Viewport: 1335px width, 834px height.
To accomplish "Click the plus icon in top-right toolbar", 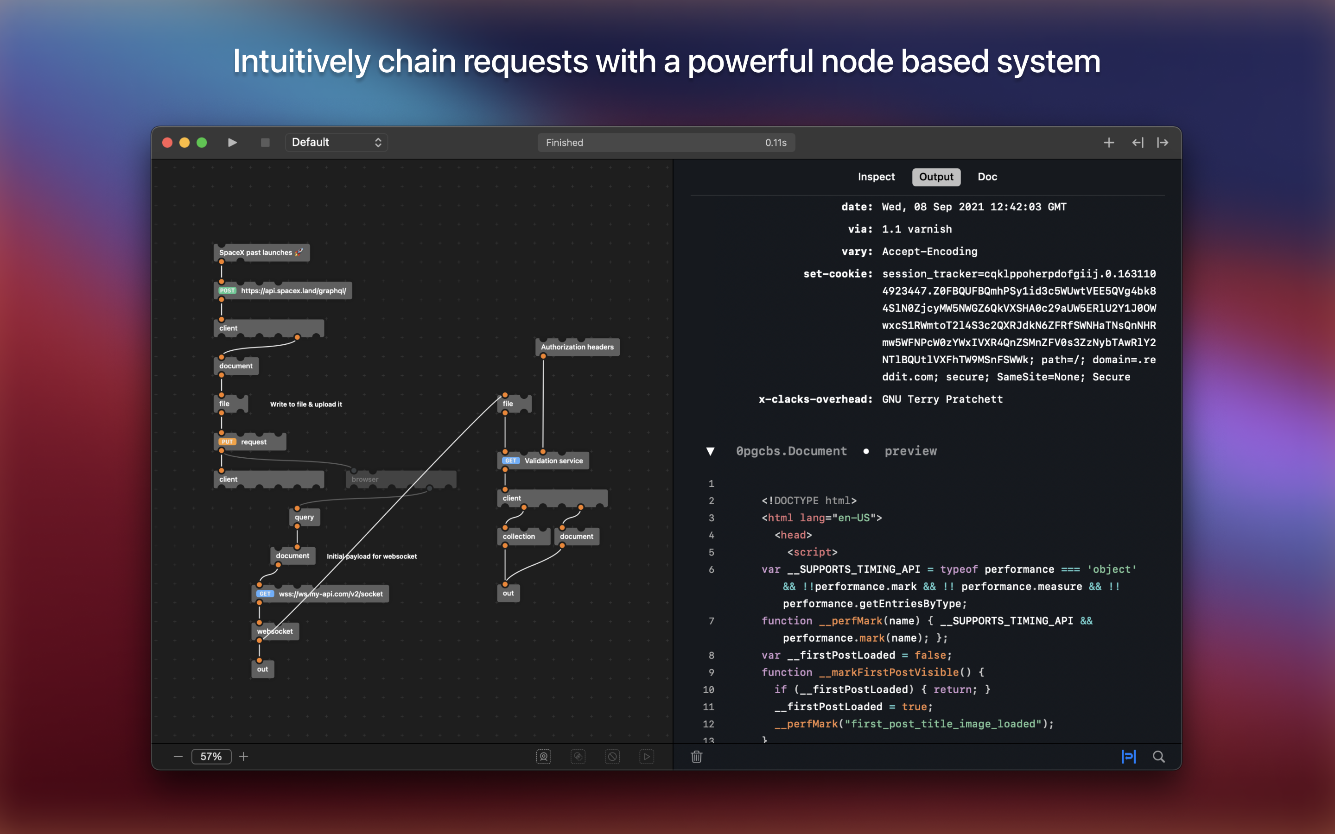I will (x=1109, y=143).
